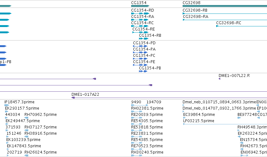The width and height of the screenshot is (267, 157).
Task: Select transcript CG32698-RB
Action: 195,10
